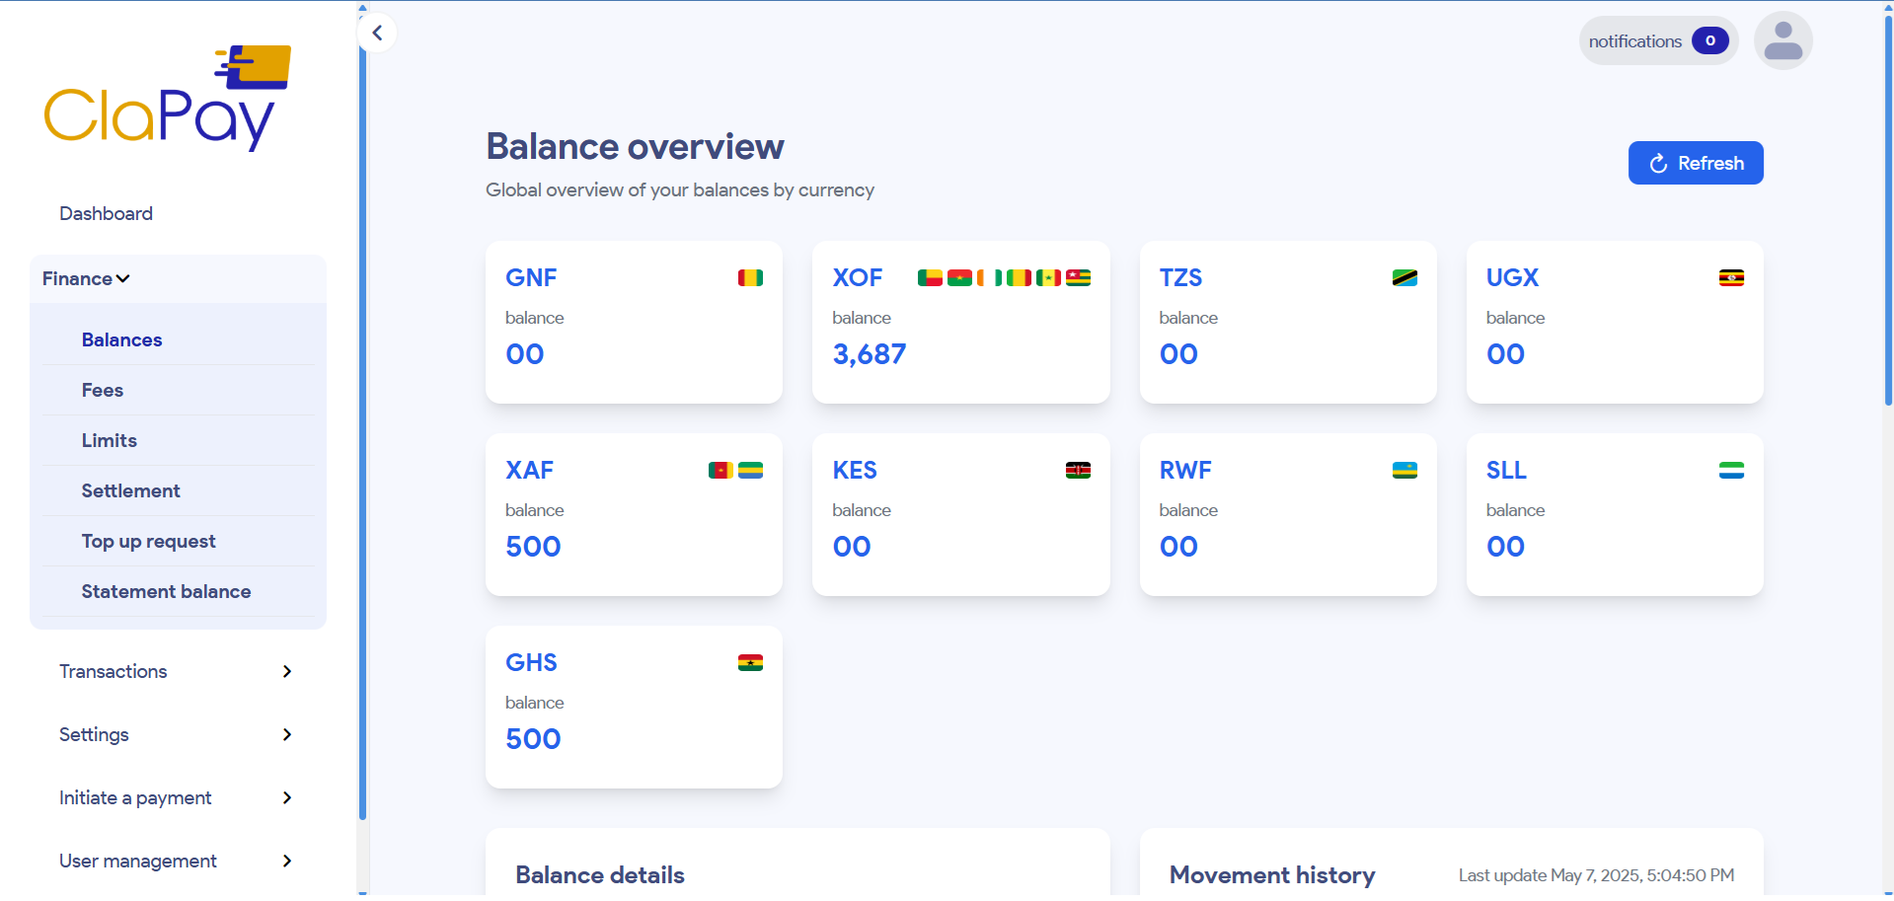Select Statement balance in the sidebar
1894x901 pixels.
tap(166, 591)
